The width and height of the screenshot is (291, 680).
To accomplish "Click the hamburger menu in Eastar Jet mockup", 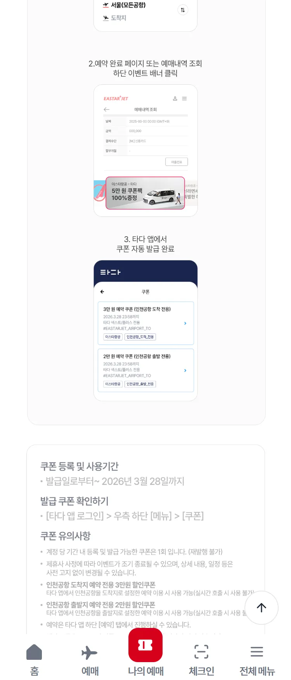I will (x=184, y=99).
